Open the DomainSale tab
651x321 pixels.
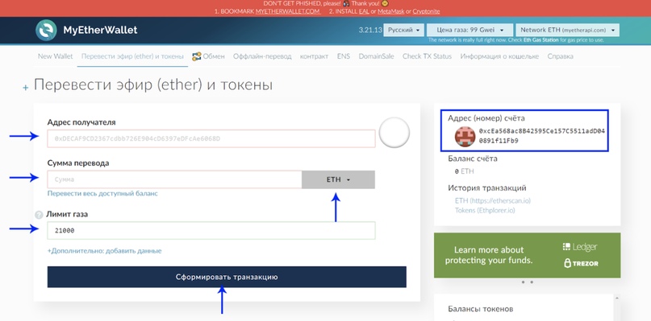(x=376, y=56)
